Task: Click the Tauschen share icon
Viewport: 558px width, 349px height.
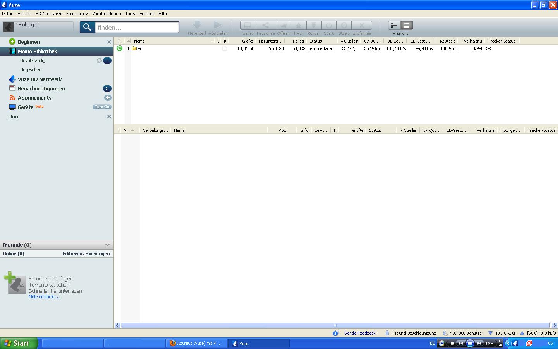Action: click(x=265, y=25)
